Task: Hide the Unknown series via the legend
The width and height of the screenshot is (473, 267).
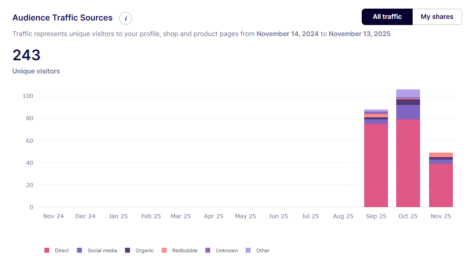Action: tap(221, 250)
